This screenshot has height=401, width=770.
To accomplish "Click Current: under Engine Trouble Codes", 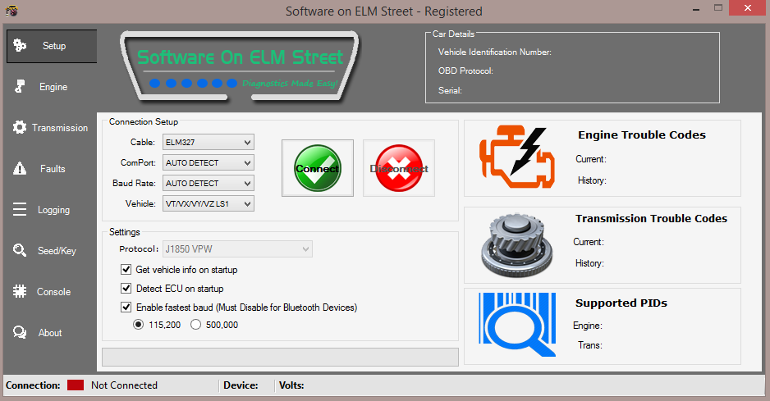I will coord(591,159).
